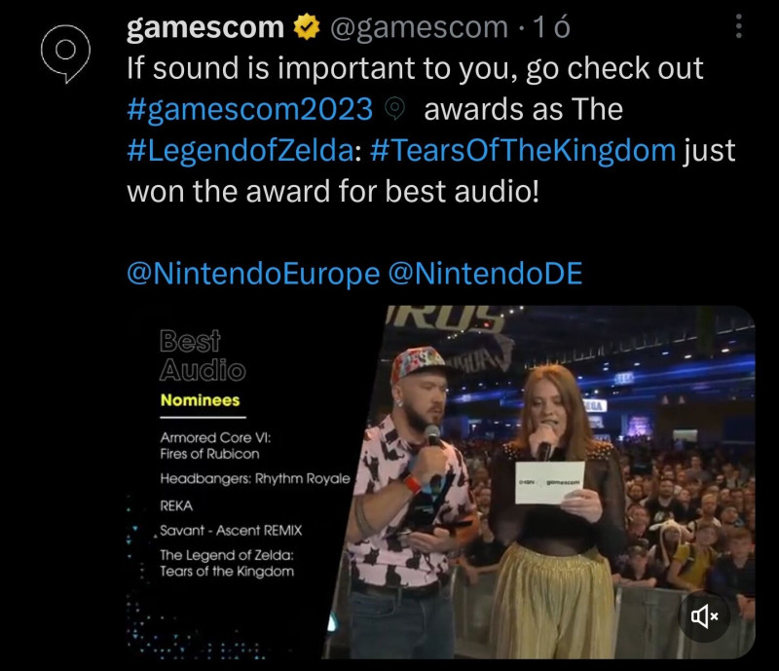The height and width of the screenshot is (671, 779).
Task: Click the @gamescom handle
Action: pos(420,27)
